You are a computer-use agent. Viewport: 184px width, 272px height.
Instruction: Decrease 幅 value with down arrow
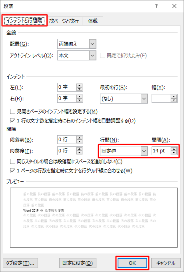[x=174, y=100]
